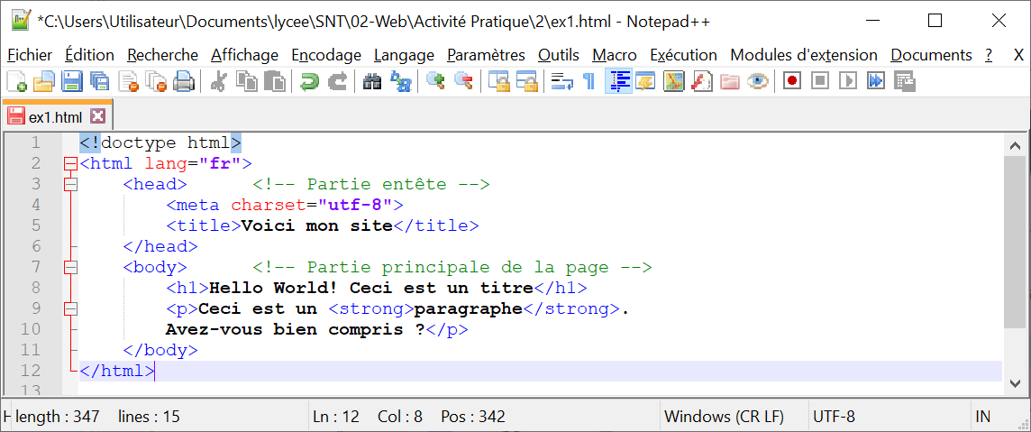This screenshot has width=1031, height=432.
Task: Click the Save All icon
Action: click(x=99, y=81)
